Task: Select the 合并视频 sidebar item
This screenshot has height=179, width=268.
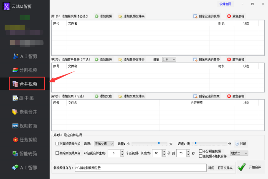Action: [25, 84]
